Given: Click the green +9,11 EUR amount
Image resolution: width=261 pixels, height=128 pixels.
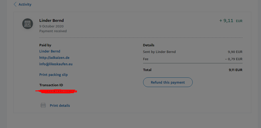Looking at the screenshot, I should click(231, 21).
